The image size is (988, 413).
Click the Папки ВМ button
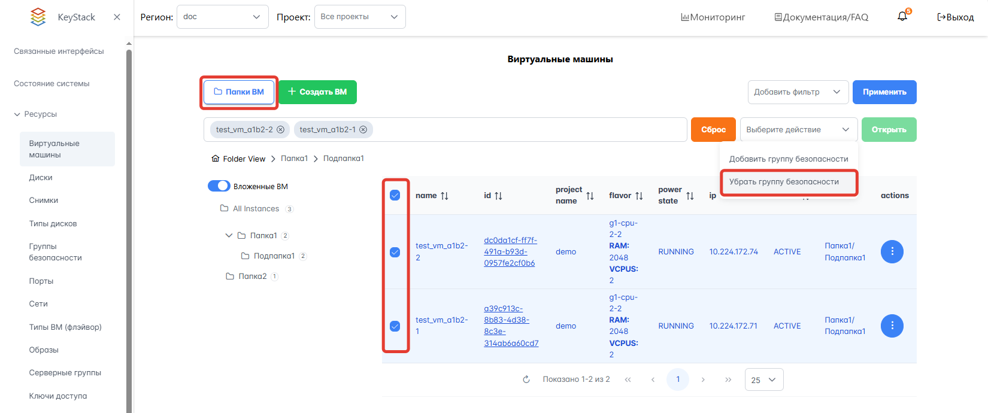click(239, 92)
